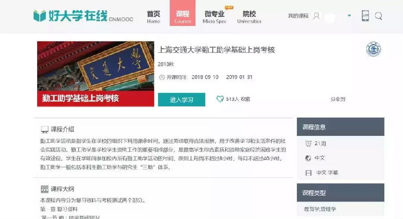This screenshot has width=403, height=219.
Task: Click the CNMOOC book logo icon
Action: (x=39, y=16)
